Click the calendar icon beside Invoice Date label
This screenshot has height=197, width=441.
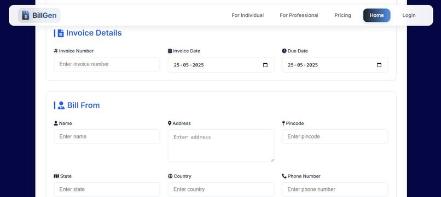[x=170, y=51]
